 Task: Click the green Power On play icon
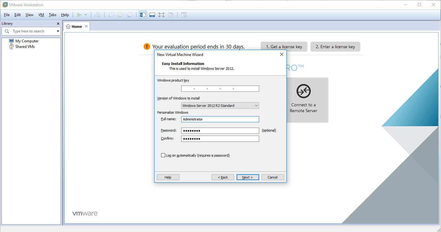point(79,15)
